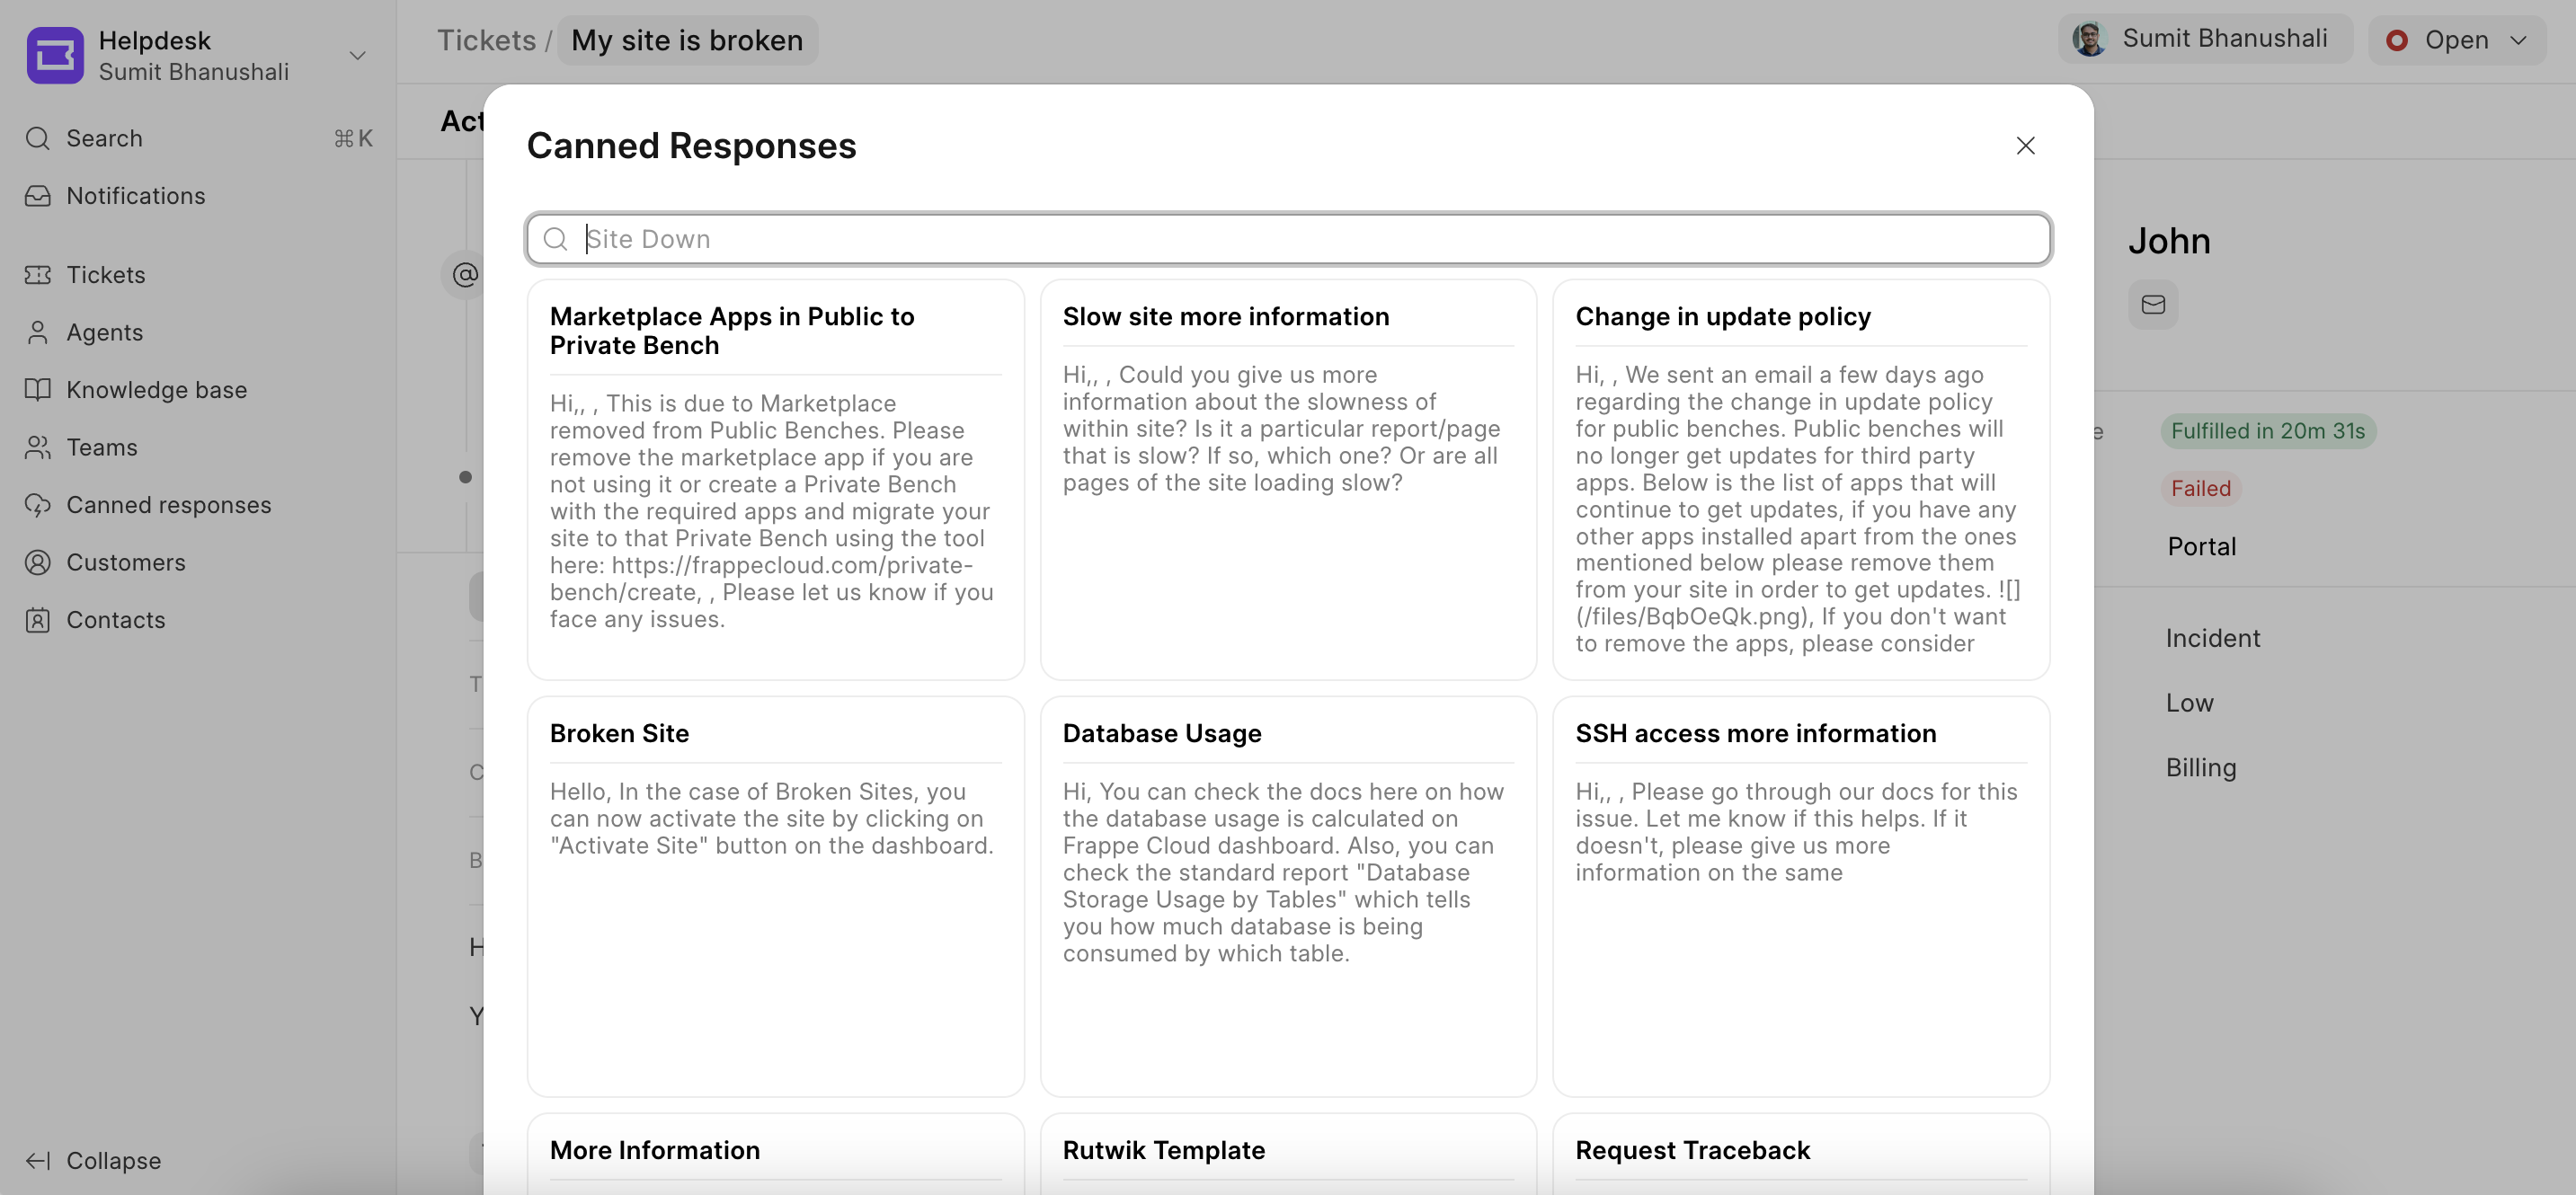Click the Tickets menu item sidebar
This screenshot has width=2576, height=1195.
tap(105, 274)
